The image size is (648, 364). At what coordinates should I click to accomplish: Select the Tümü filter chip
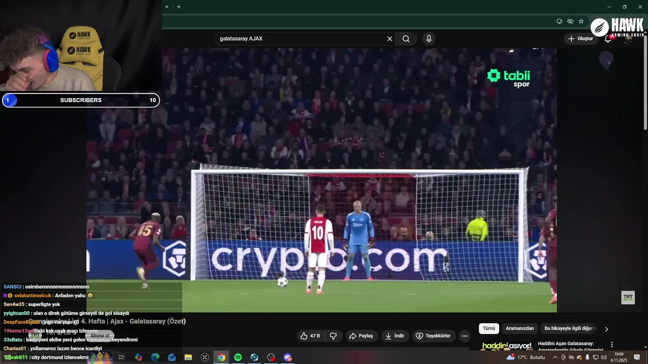[x=489, y=329]
